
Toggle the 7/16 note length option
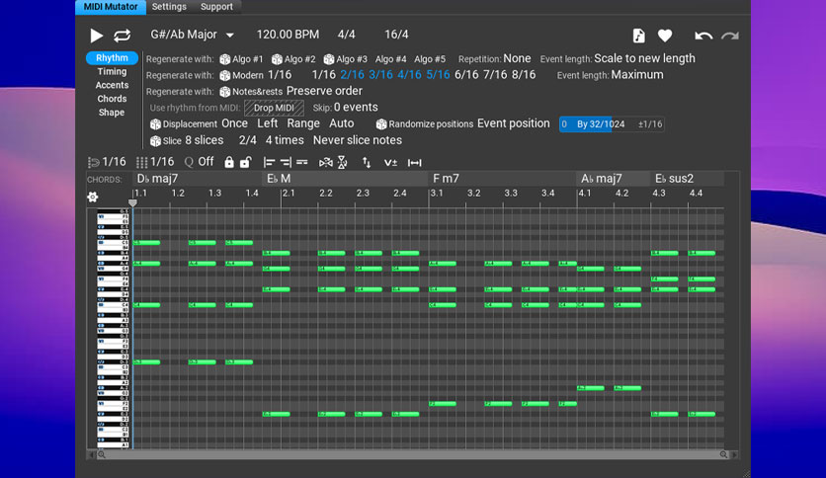tap(495, 75)
